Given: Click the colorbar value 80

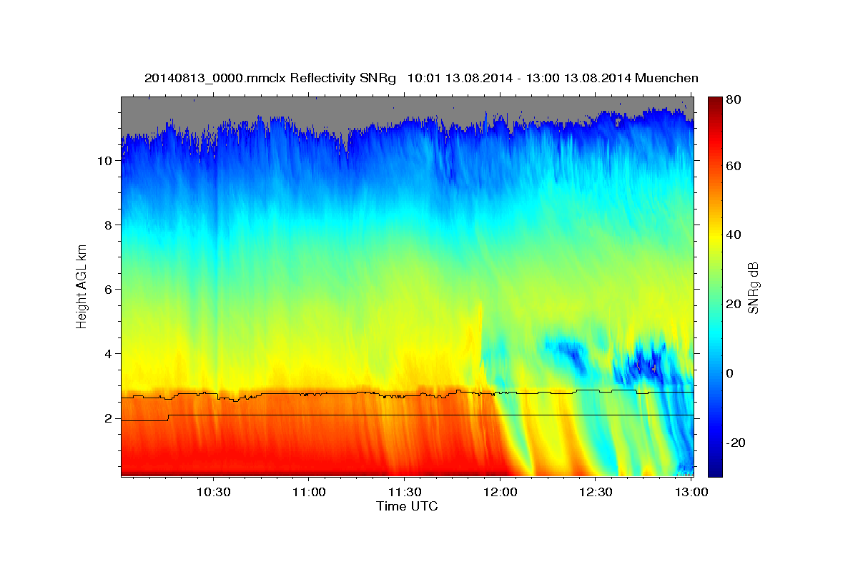Looking at the screenshot, I should coord(734,99).
